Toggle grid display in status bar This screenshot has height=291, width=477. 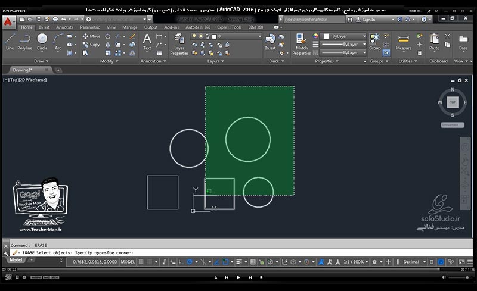[x=141, y=262]
